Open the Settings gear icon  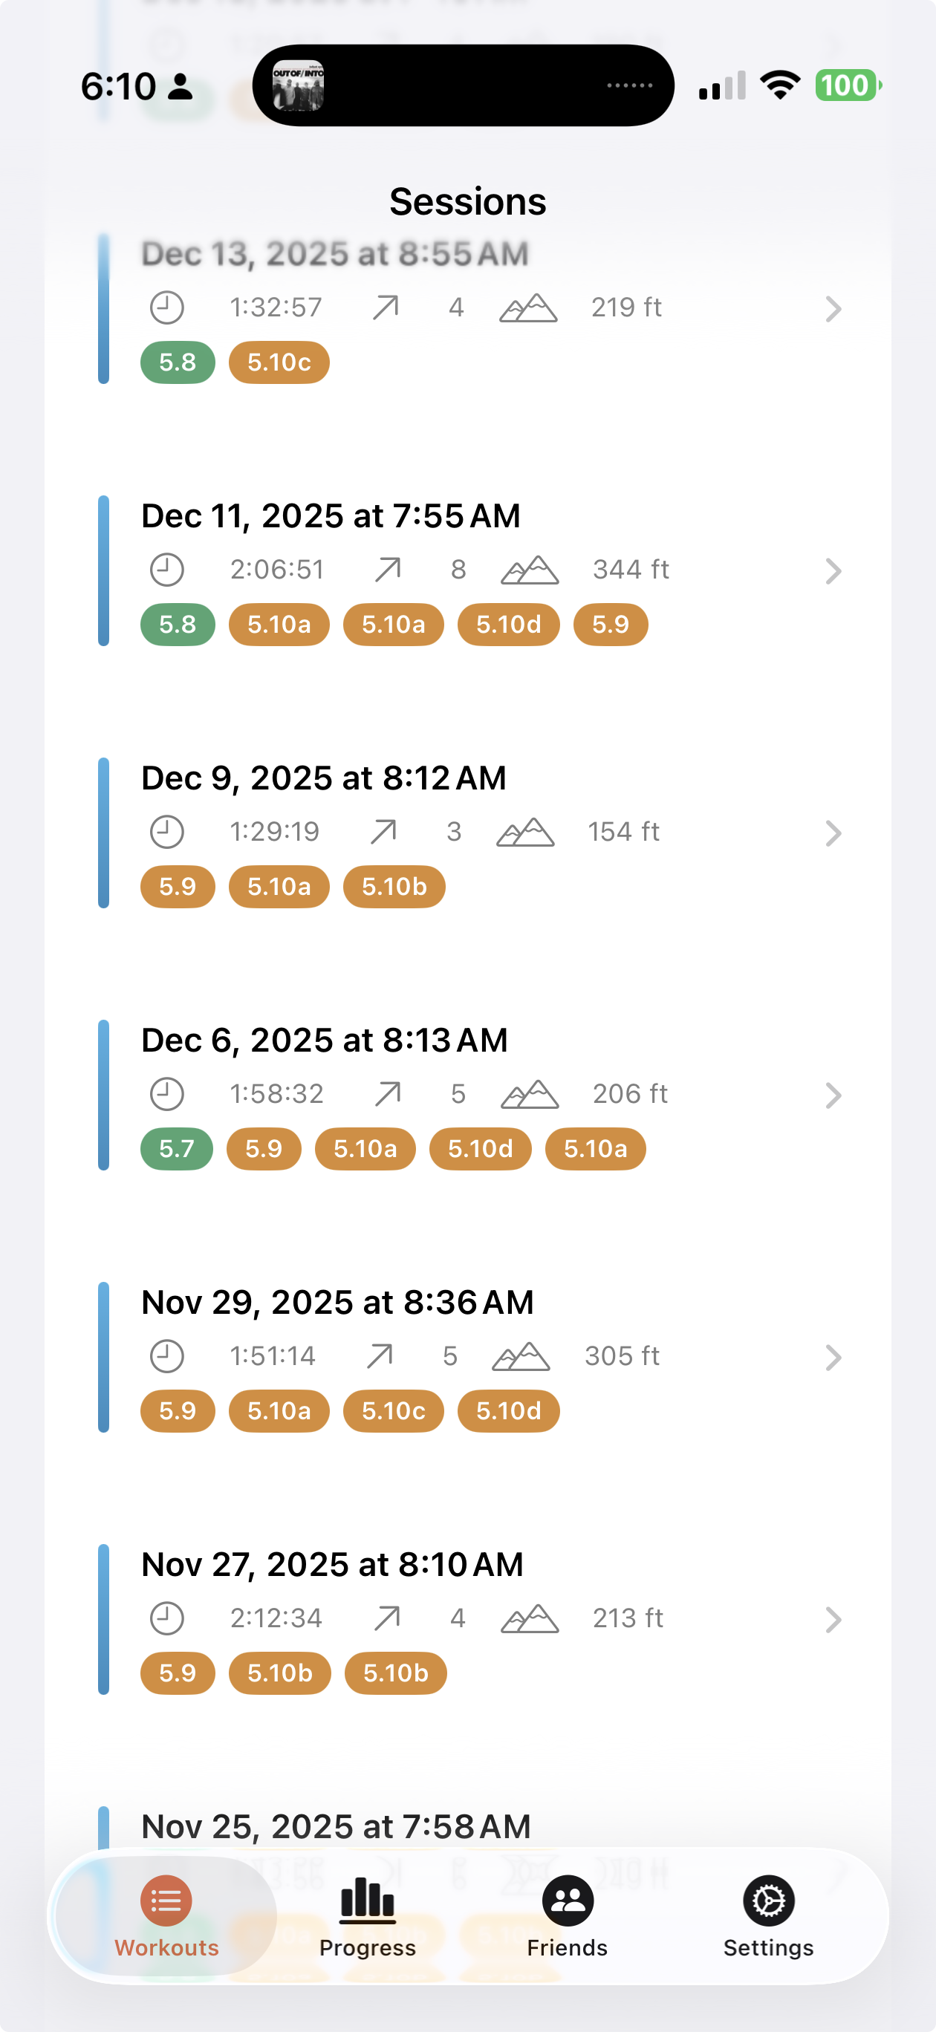pyautogui.click(x=768, y=1900)
